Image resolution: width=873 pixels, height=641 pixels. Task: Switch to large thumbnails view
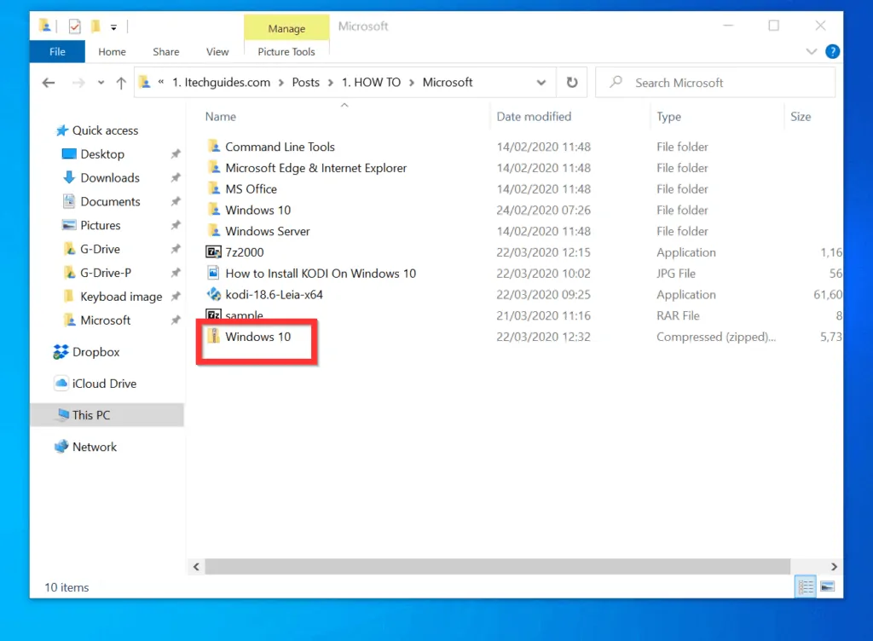[826, 586]
